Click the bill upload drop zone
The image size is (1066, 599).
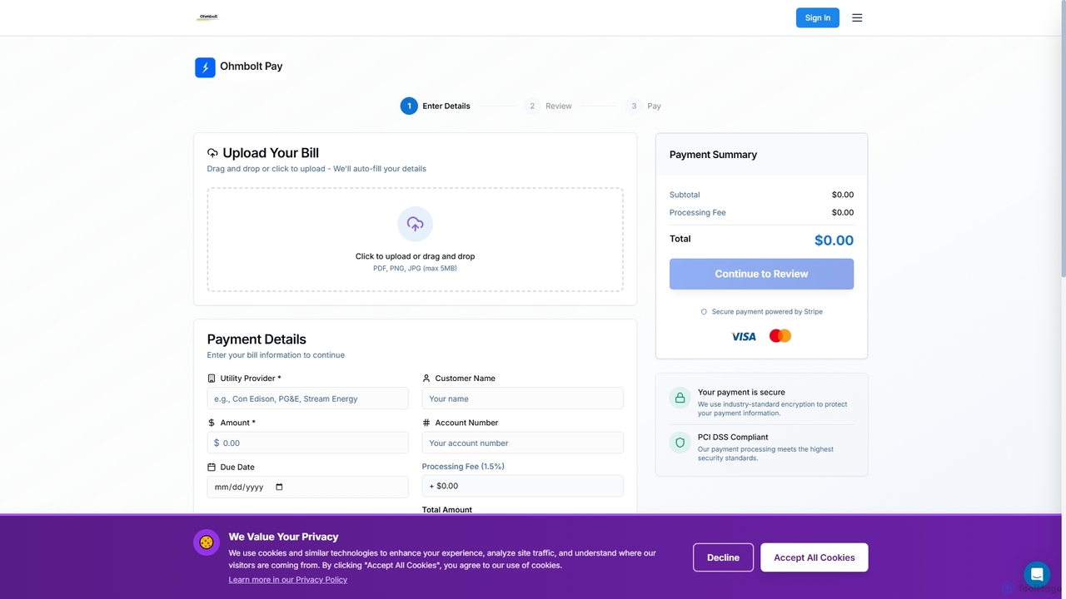415,240
